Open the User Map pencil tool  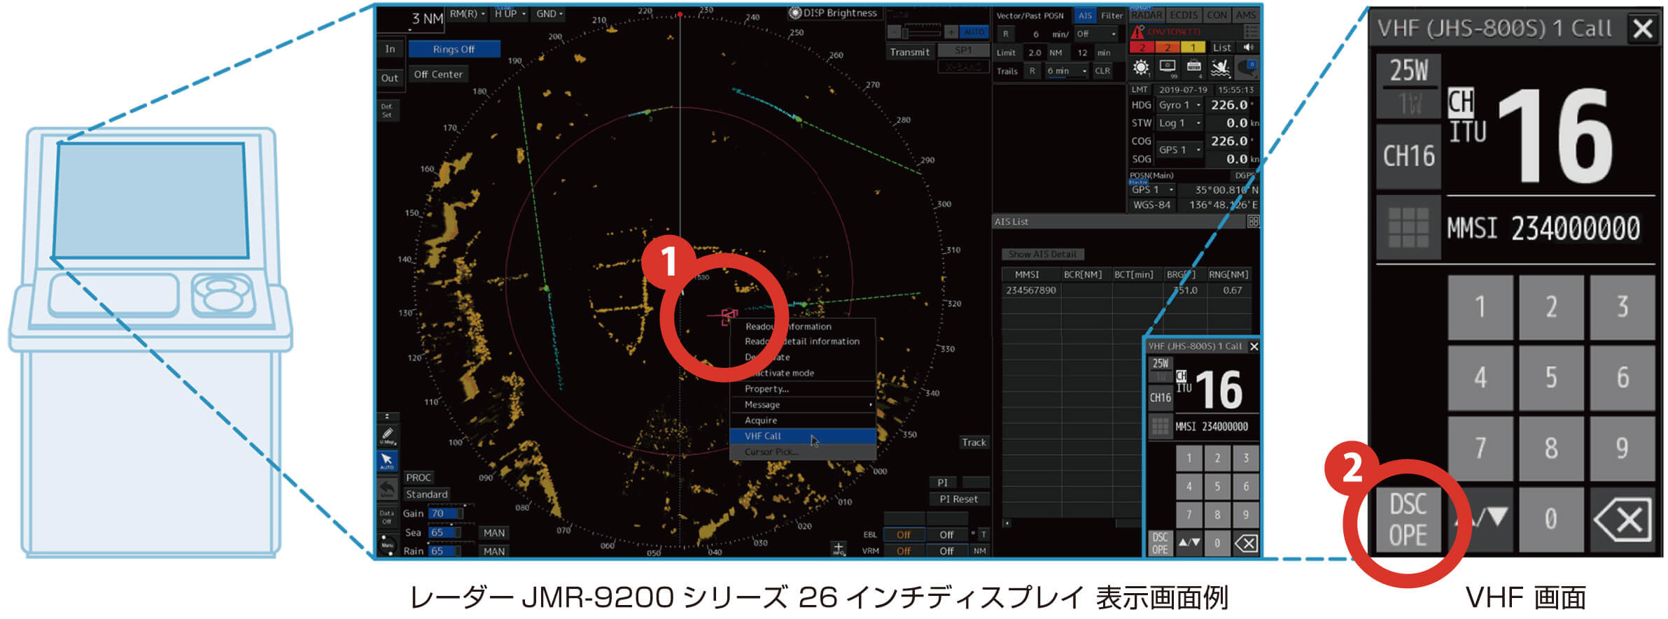tap(387, 435)
